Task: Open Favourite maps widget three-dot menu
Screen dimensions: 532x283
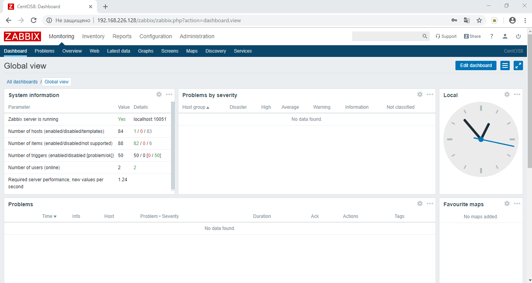Action: coord(517,203)
